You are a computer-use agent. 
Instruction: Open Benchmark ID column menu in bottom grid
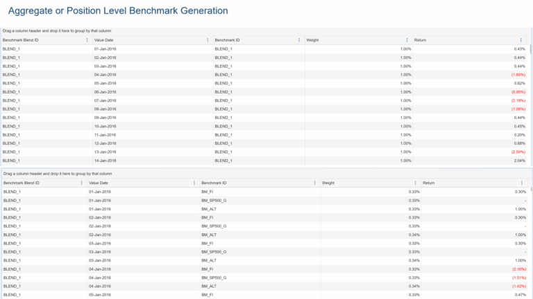tap(314, 183)
